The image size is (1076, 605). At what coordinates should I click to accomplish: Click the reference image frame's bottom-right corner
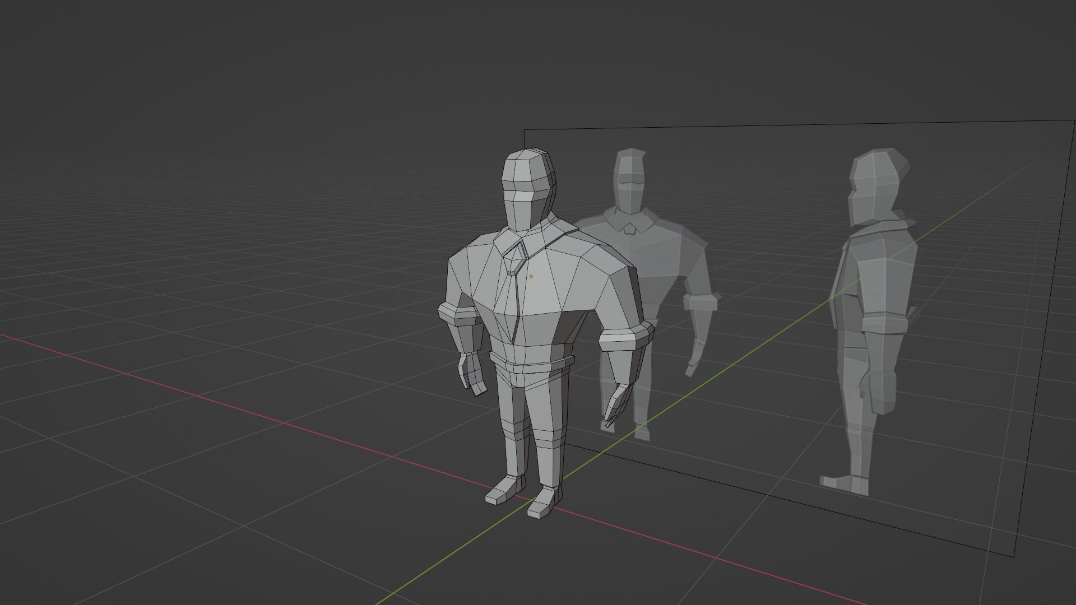point(1014,556)
